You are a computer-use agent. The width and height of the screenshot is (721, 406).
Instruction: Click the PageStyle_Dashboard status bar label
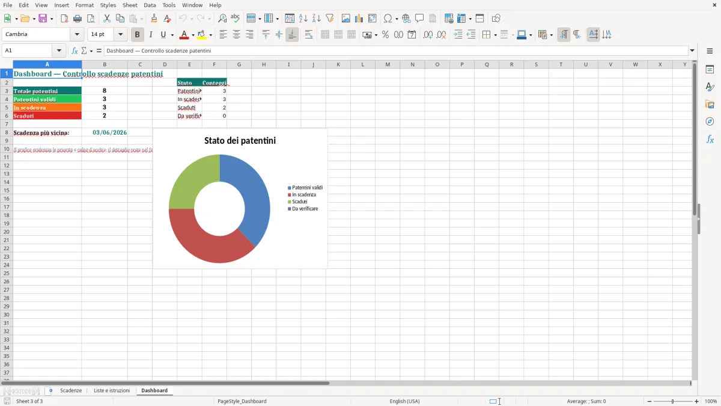coord(242,401)
